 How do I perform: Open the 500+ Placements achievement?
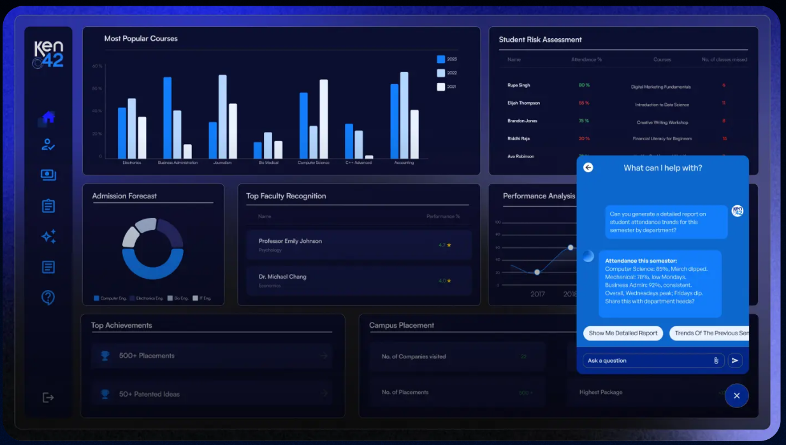pyautogui.click(x=212, y=356)
